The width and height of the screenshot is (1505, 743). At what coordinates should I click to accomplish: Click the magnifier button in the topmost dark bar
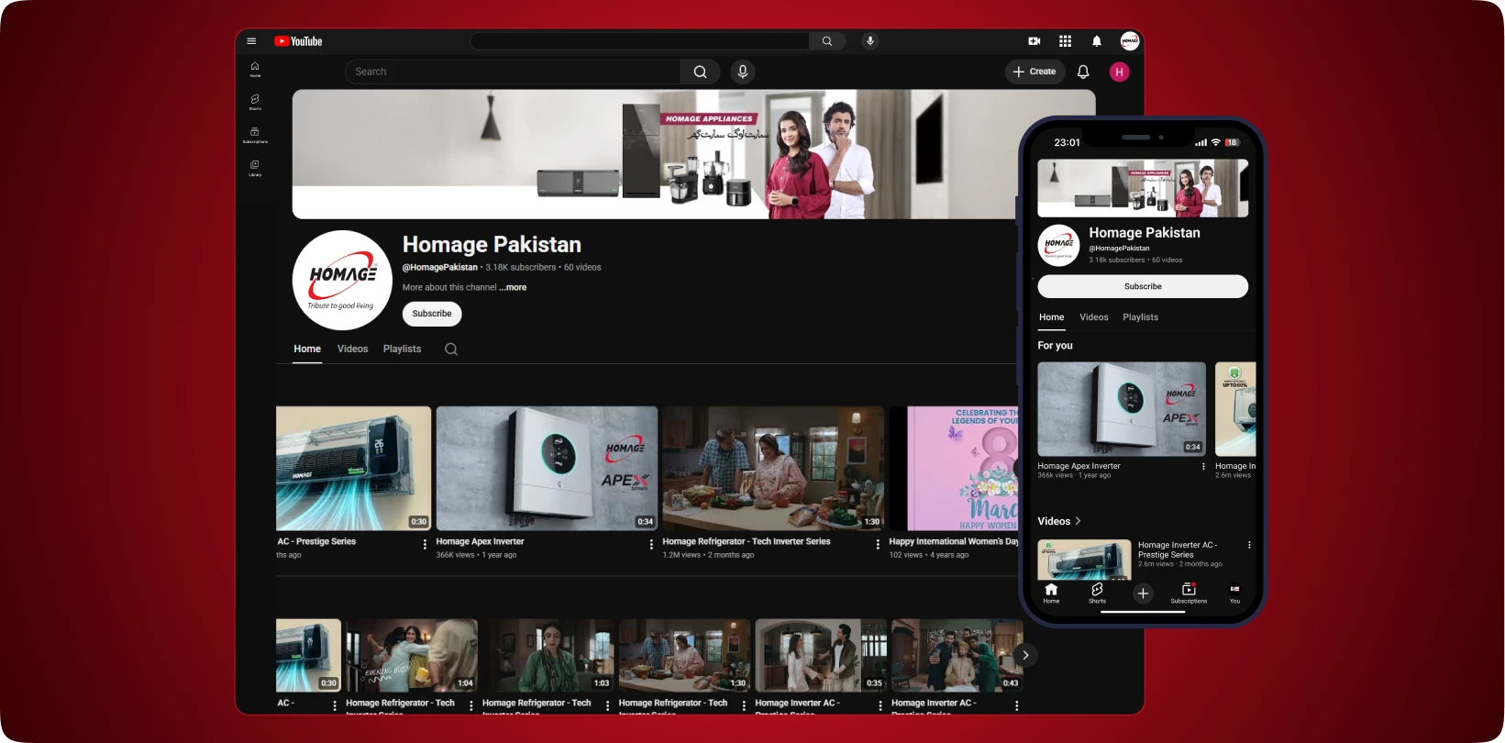click(827, 41)
